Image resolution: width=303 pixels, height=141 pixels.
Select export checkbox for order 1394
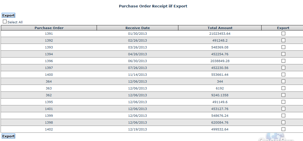283,54
